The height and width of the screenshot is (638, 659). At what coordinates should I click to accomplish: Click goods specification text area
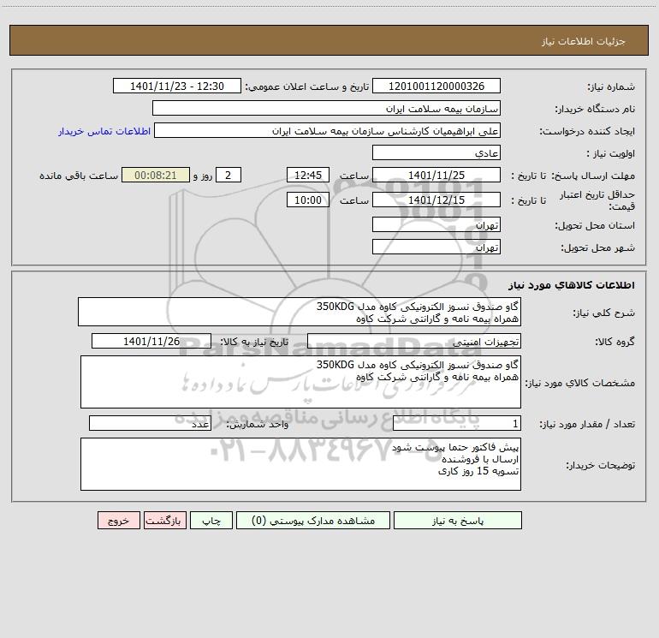[x=300, y=382]
